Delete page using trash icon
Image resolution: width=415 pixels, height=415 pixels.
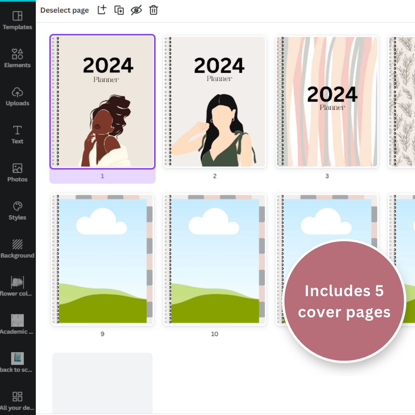pyautogui.click(x=153, y=10)
